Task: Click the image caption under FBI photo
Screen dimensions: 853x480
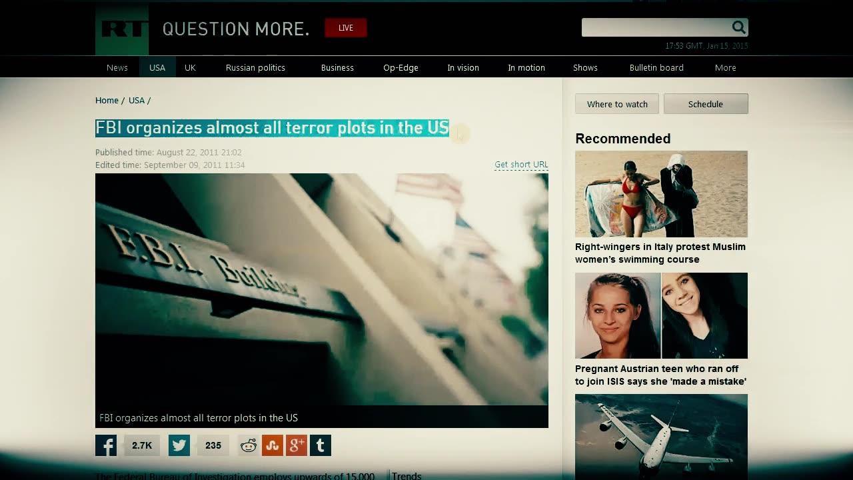Action: 199,417
